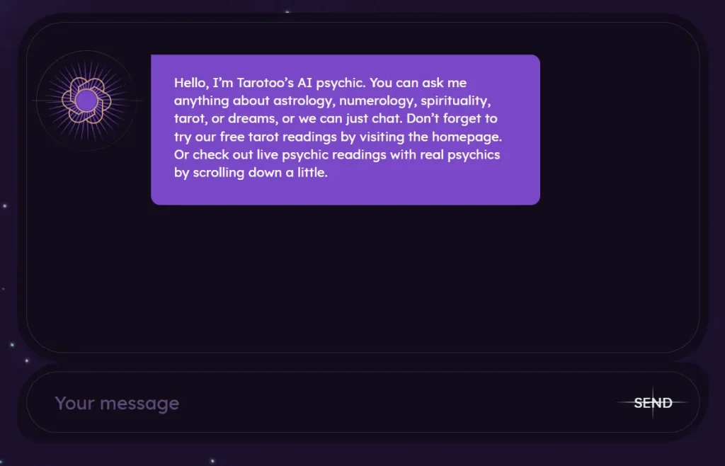Click the purple circle inside the flower logo
This screenshot has height=466, width=725.
(86, 100)
